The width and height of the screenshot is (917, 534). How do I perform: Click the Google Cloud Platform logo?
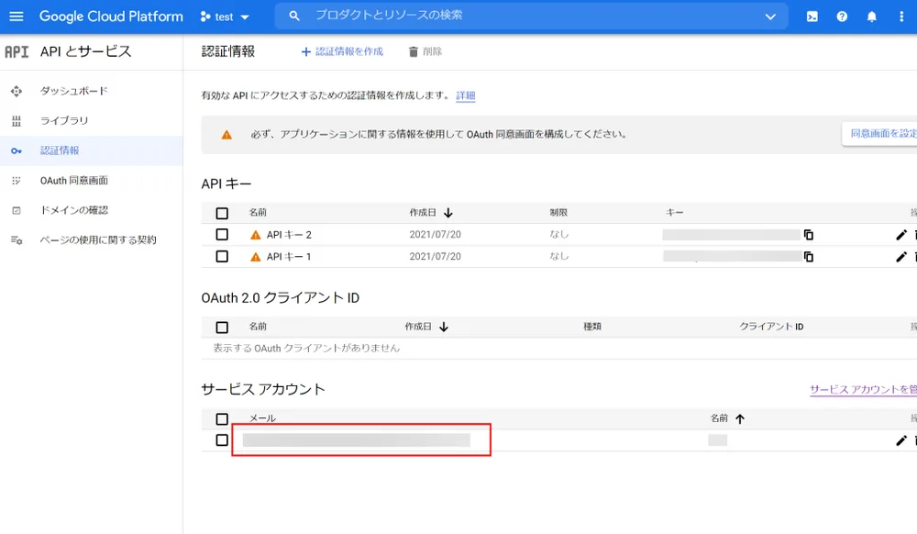coord(111,17)
